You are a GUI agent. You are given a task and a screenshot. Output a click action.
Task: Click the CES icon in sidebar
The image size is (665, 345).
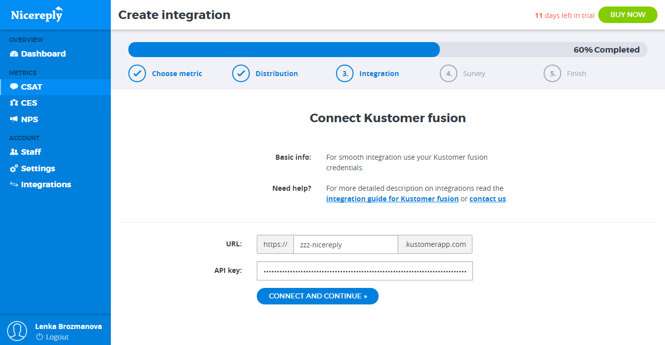14,103
